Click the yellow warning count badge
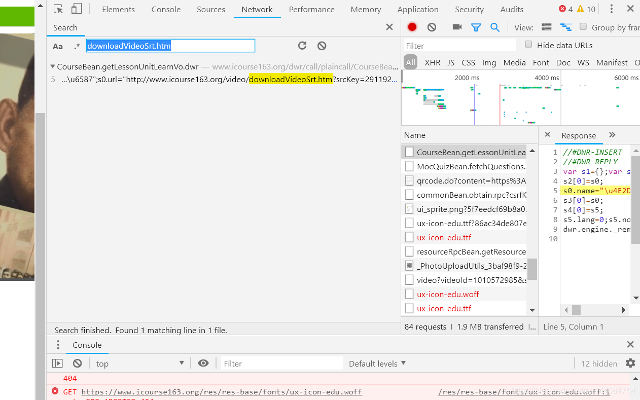Screen dimensions: 640x400 point(586,9)
